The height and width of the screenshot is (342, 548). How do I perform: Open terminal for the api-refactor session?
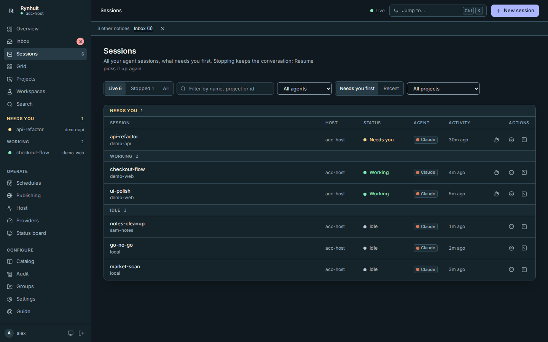click(x=524, y=140)
